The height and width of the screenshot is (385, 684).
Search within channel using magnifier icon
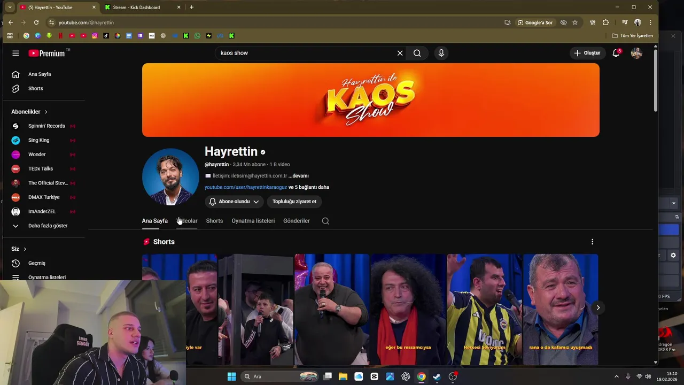[325, 221]
